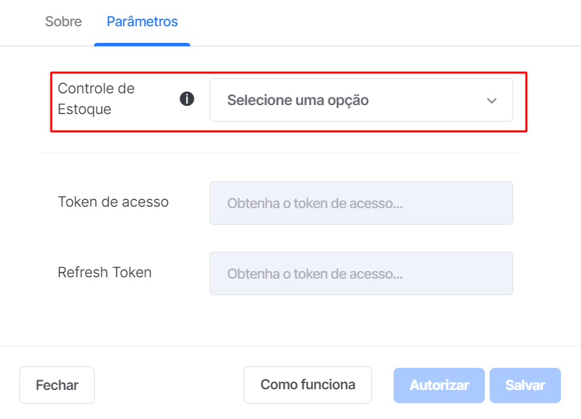
Task: Click the Salvar button
Action: point(525,385)
